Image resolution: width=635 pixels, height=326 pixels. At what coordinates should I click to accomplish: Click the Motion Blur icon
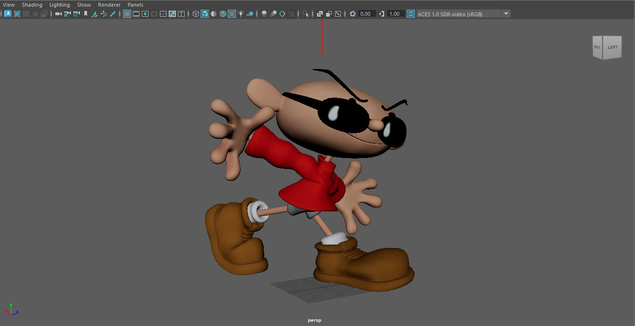tap(273, 14)
